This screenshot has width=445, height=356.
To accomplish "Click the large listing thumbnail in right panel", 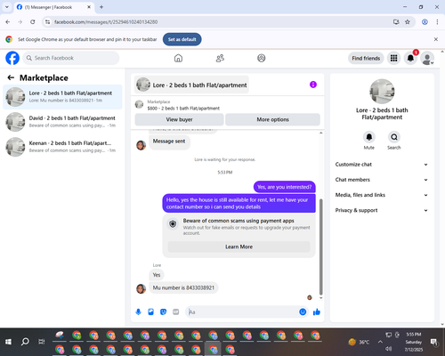I will 382,92.
